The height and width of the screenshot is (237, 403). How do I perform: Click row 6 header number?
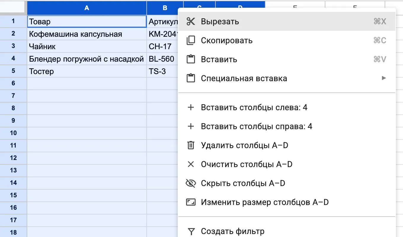coord(13,83)
